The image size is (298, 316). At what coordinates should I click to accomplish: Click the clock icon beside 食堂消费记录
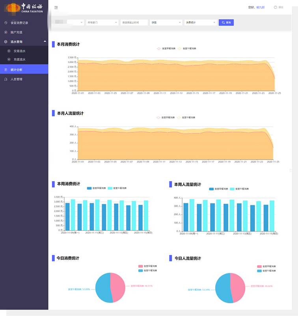coord(6,23)
